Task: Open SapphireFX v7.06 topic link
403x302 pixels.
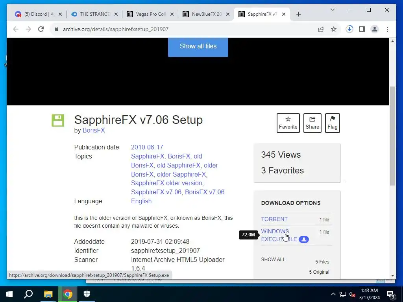Action: point(156,192)
